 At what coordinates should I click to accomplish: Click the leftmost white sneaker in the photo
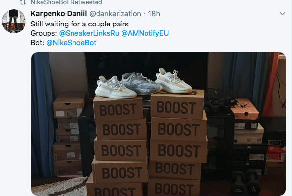(x=115, y=88)
